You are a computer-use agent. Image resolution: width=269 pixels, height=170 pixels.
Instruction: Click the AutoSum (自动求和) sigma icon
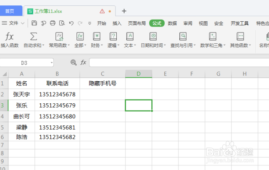[34, 36]
